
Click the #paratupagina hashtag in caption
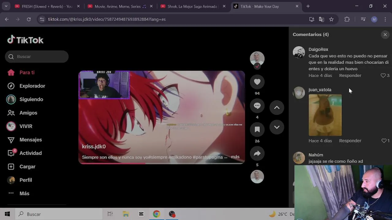pyautogui.click(x=208, y=157)
